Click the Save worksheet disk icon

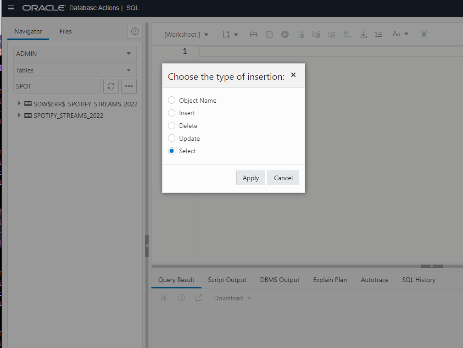pyautogui.click(x=269, y=34)
